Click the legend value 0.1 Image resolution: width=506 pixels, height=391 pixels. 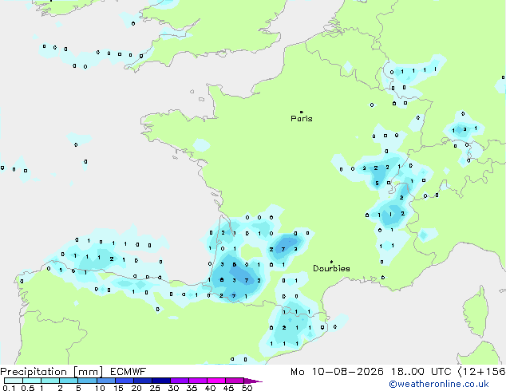tap(9, 388)
